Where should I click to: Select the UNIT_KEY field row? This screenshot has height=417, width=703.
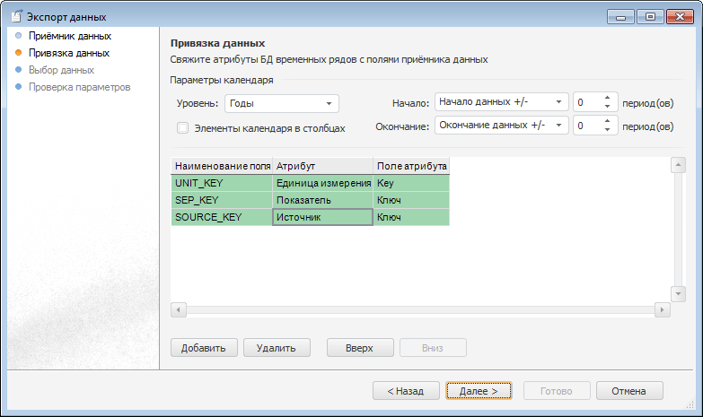tap(221, 183)
